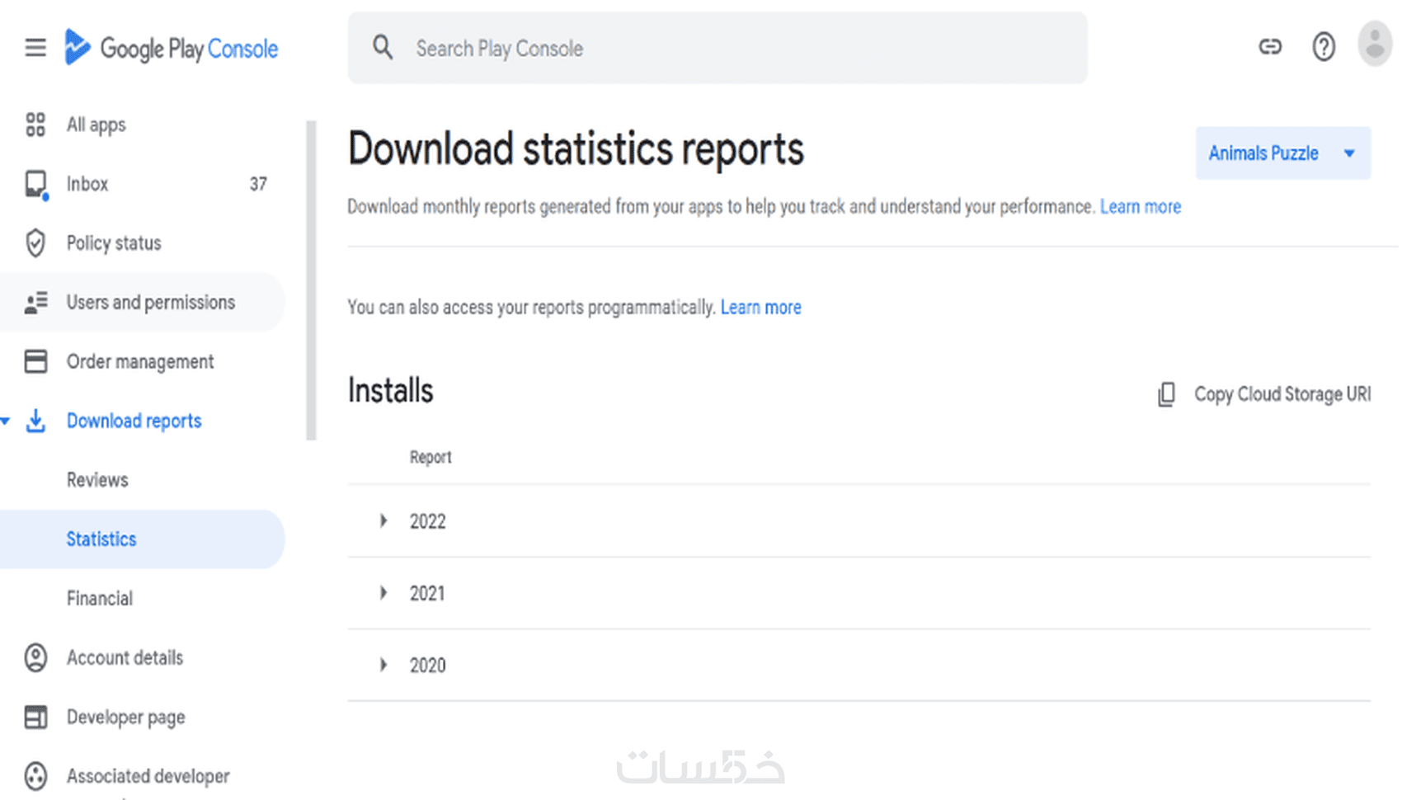
Task: Click the copy icon beside Cloud Storage URI
Action: [x=1166, y=394]
